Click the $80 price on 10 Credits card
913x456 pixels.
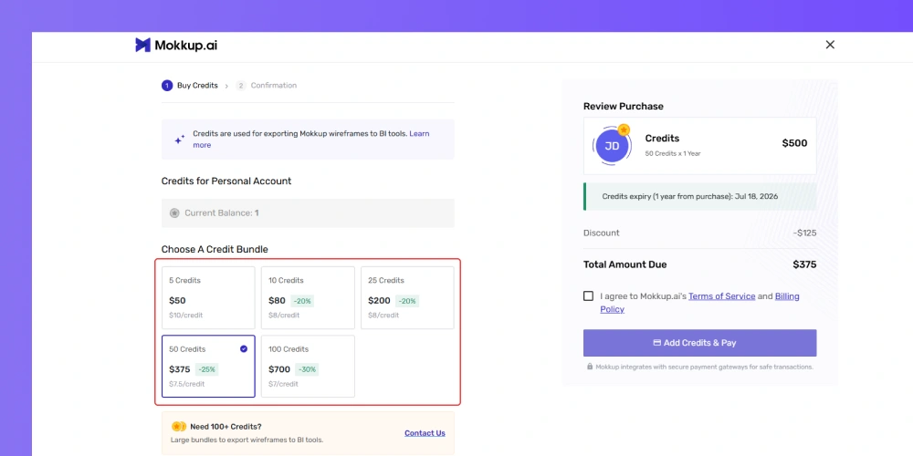(278, 301)
